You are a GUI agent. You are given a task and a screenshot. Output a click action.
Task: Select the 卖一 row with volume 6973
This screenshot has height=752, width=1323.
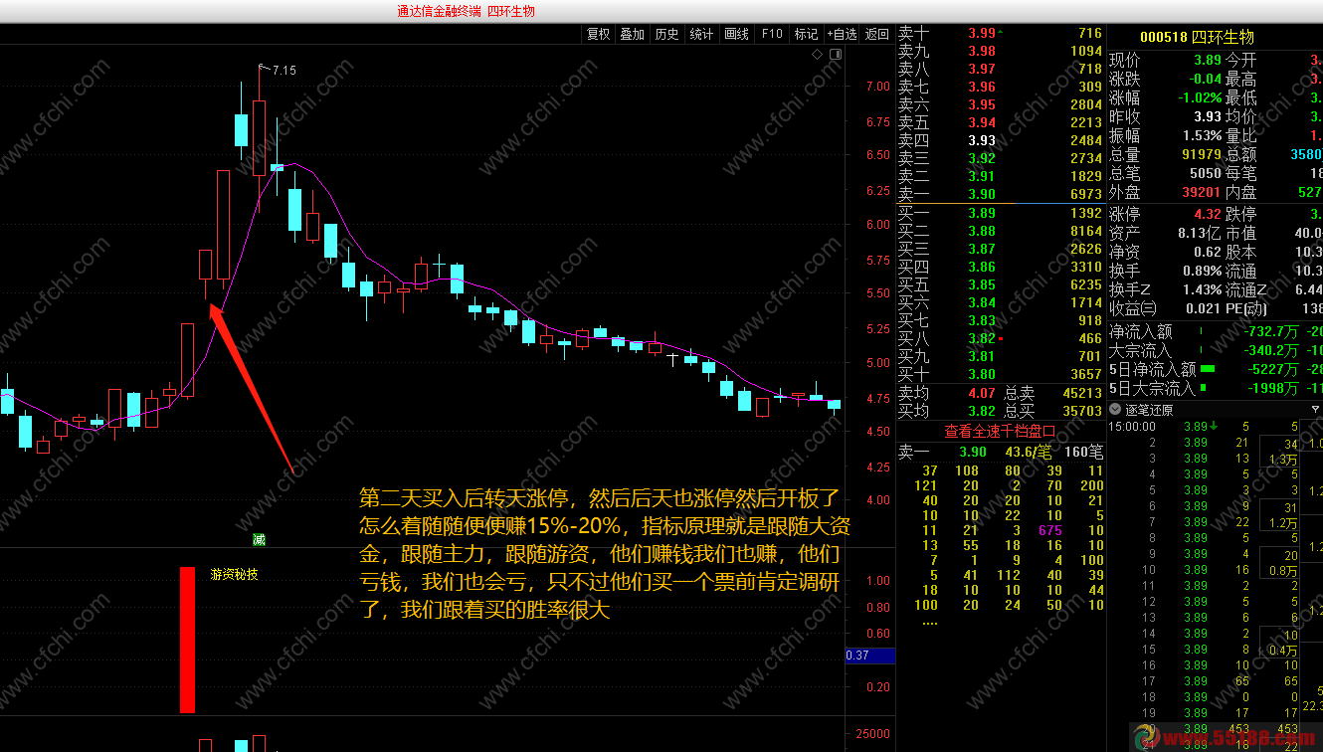click(x=1000, y=194)
